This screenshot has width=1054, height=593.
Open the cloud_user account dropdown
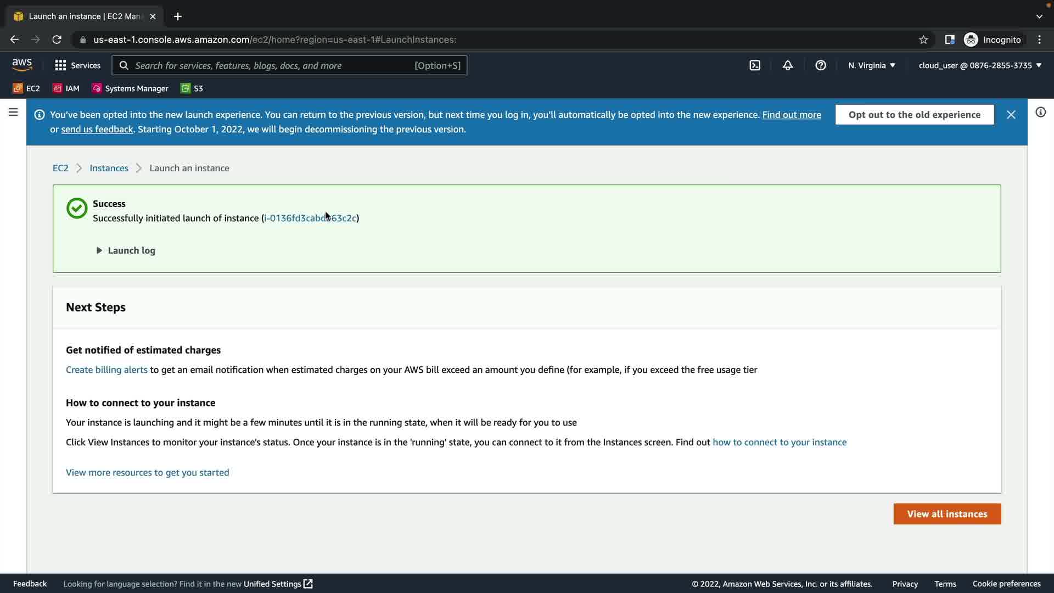coord(980,65)
